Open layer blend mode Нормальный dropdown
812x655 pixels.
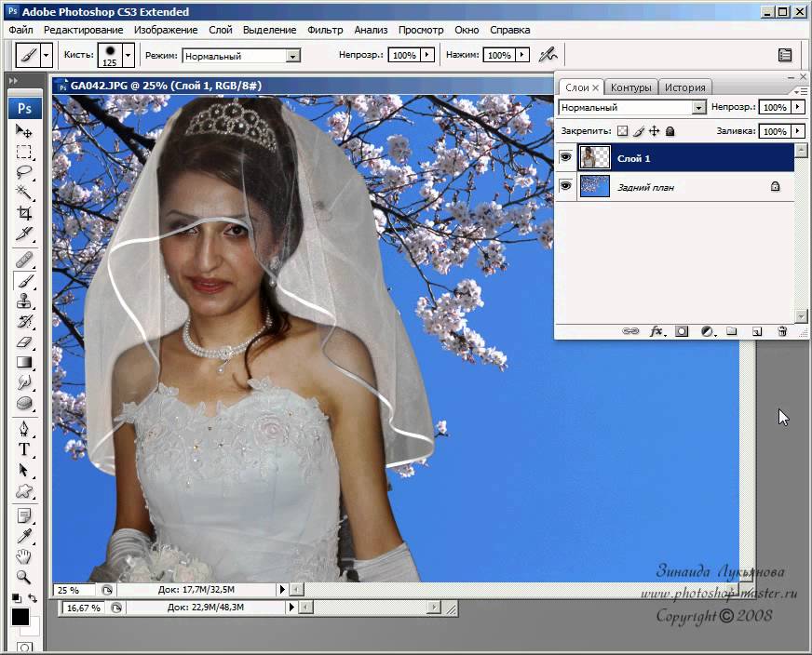pyautogui.click(x=698, y=108)
